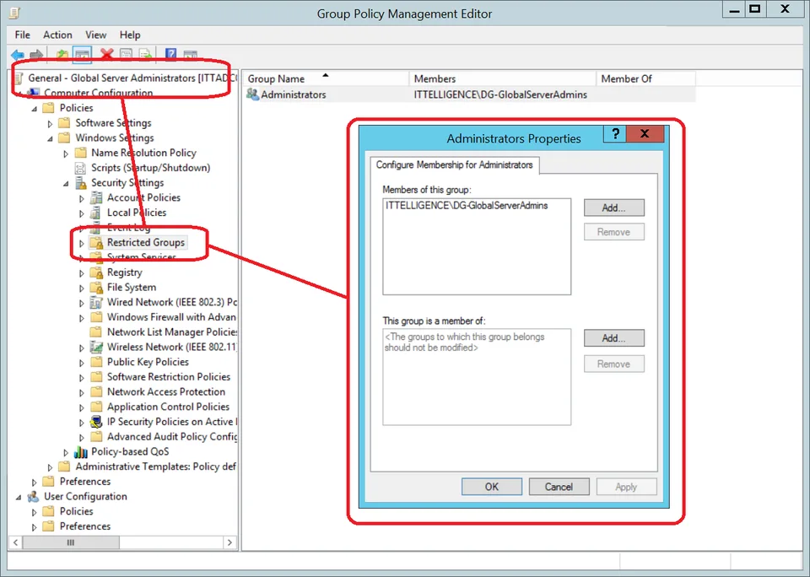The image size is (810, 577).
Task: Toggle the Show/Hide Console Tree toolbar icon
Action: (82, 54)
